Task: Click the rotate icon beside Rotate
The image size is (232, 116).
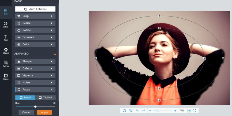Action: point(19,30)
